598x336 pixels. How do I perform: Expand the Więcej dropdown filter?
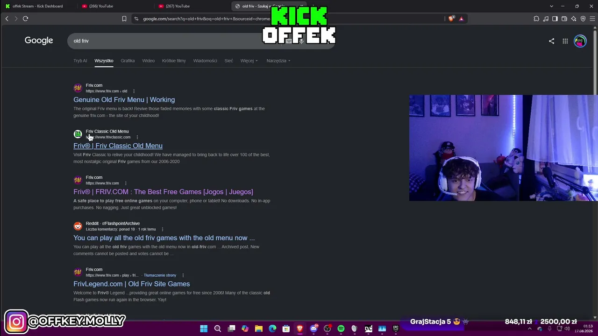click(x=249, y=61)
